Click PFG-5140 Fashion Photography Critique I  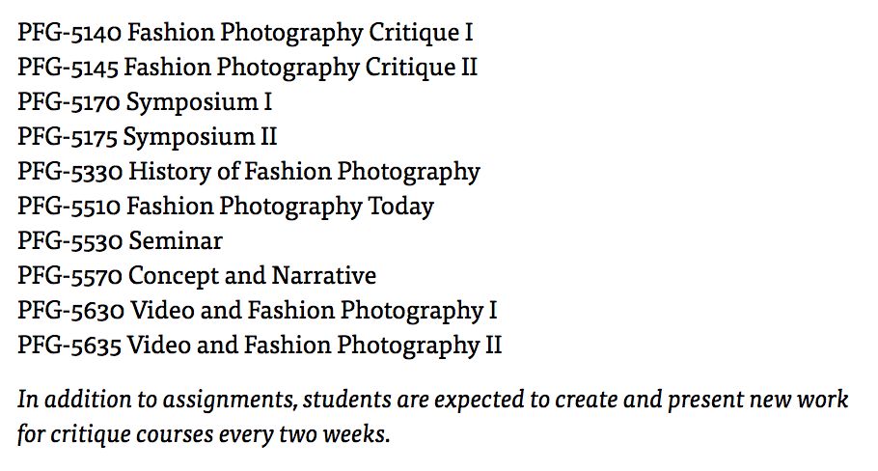(245, 33)
